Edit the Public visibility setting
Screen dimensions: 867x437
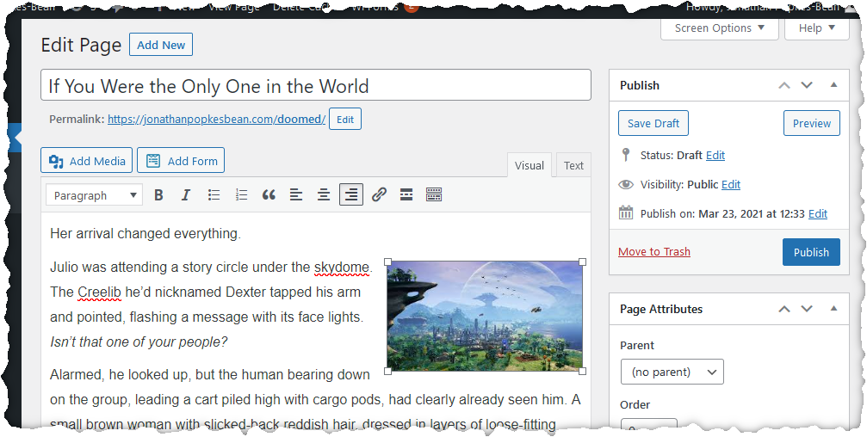730,185
